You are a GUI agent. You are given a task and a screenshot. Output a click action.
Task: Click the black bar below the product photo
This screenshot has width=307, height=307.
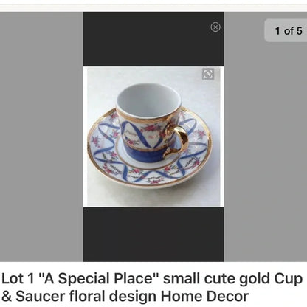153,234
